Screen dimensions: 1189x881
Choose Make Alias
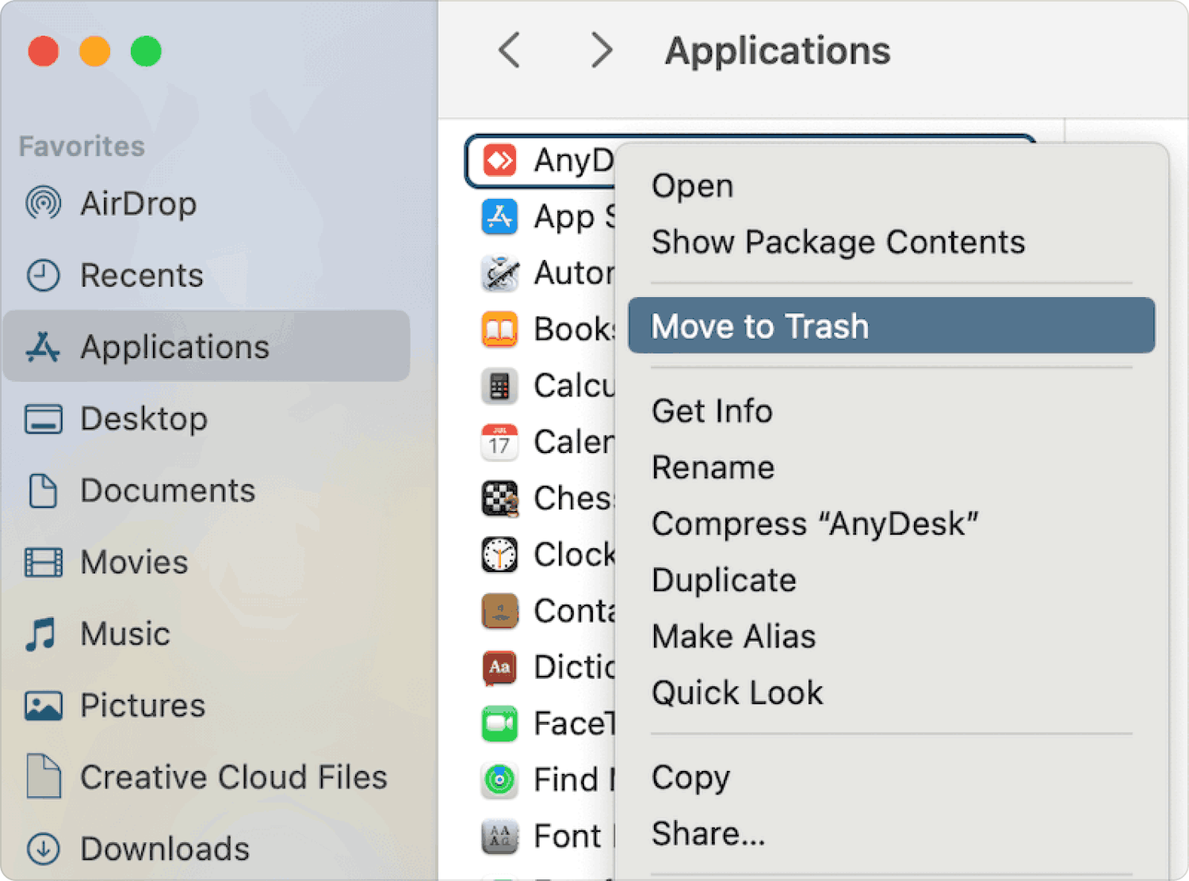click(891, 636)
